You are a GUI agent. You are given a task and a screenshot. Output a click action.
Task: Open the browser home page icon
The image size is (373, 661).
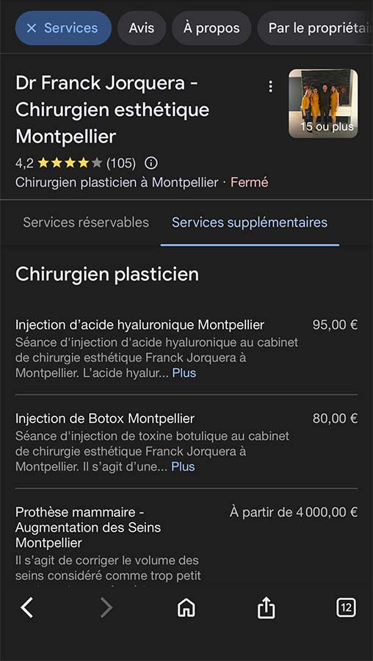point(186,608)
